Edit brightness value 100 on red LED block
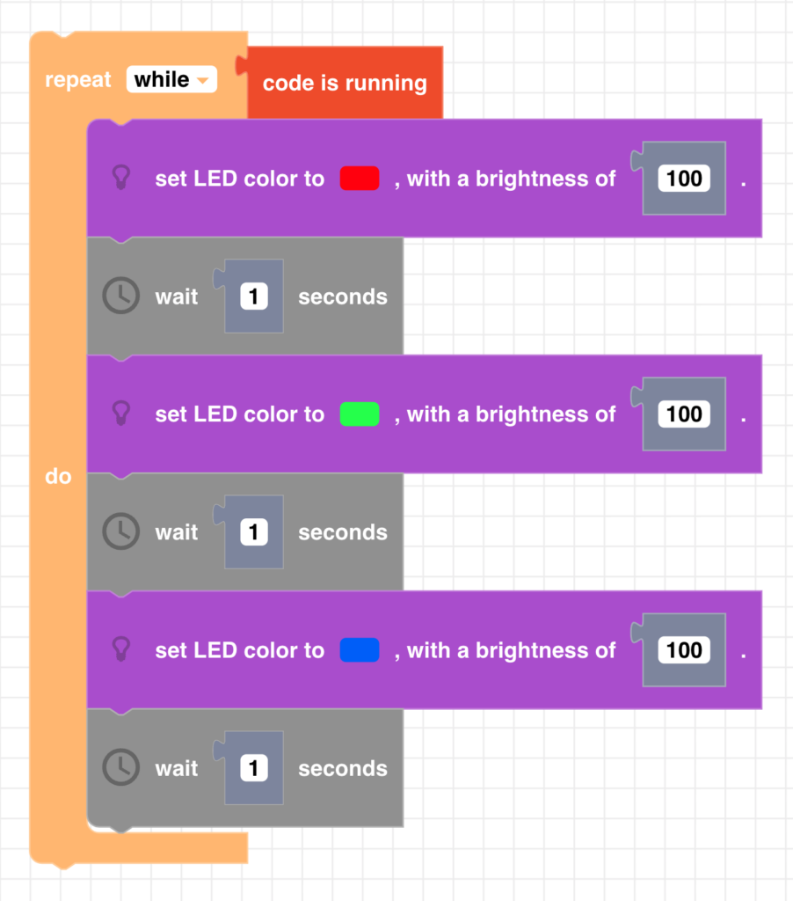The height and width of the screenshot is (901, 793). tap(684, 179)
